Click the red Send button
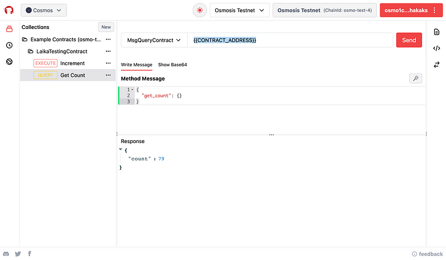The width and height of the screenshot is (446, 260). coord(409,40)
